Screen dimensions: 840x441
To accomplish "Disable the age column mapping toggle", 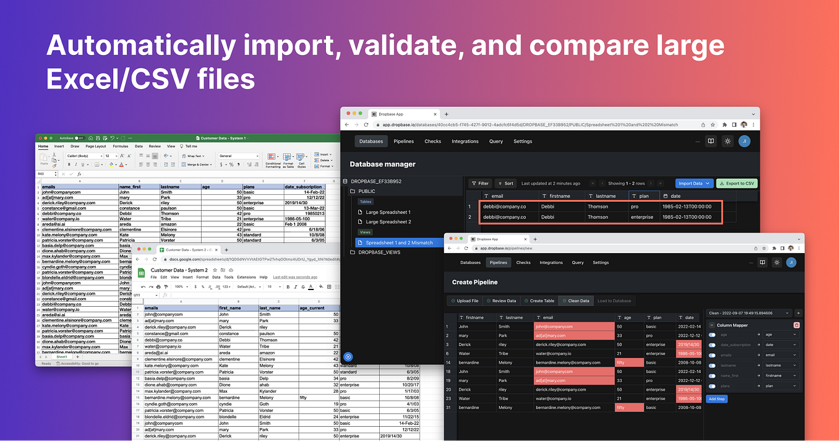I will coord(712,335).
